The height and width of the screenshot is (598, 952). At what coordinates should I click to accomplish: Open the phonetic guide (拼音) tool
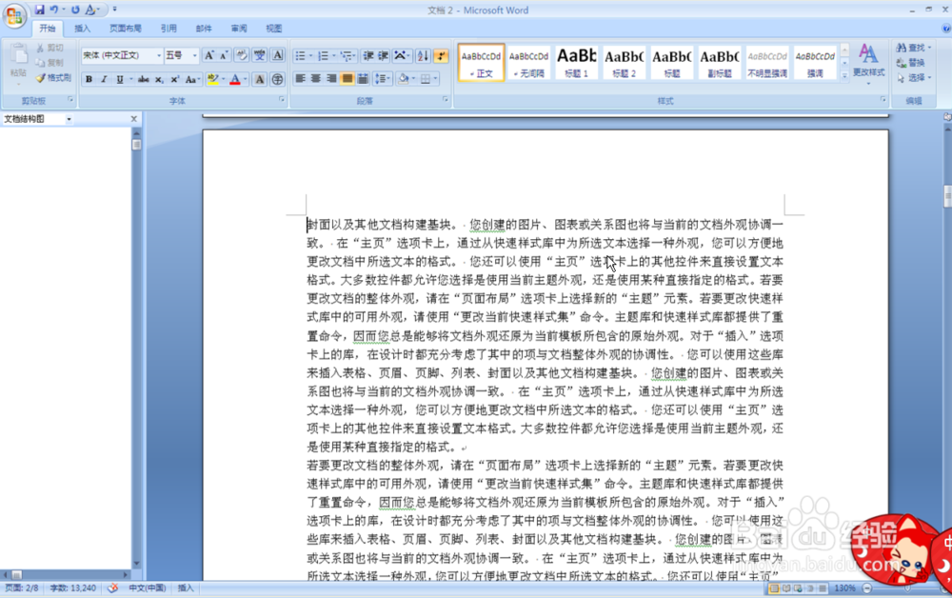[x=260, y=56]
